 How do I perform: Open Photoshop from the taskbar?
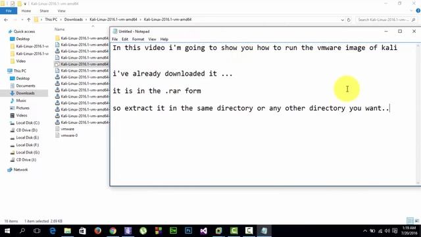(189, 231)
